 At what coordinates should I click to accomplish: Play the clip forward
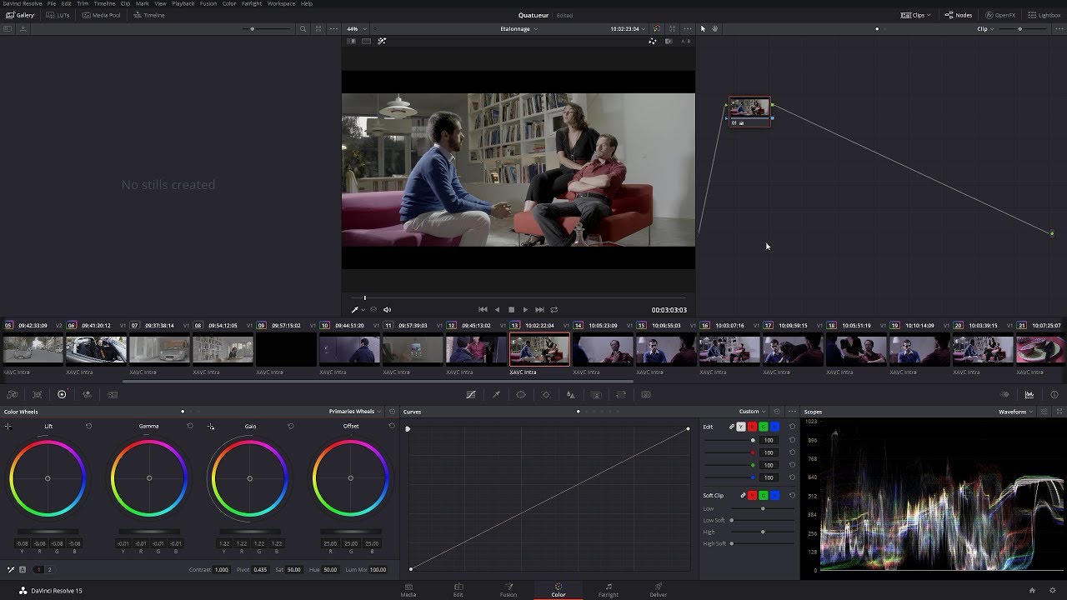coord(525,310)
